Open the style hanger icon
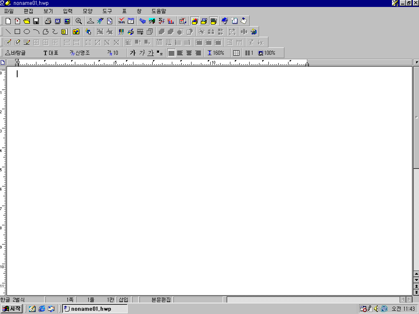Image resolution: width=419 pixels, height=314 pixels. click(x=90, y=21)
